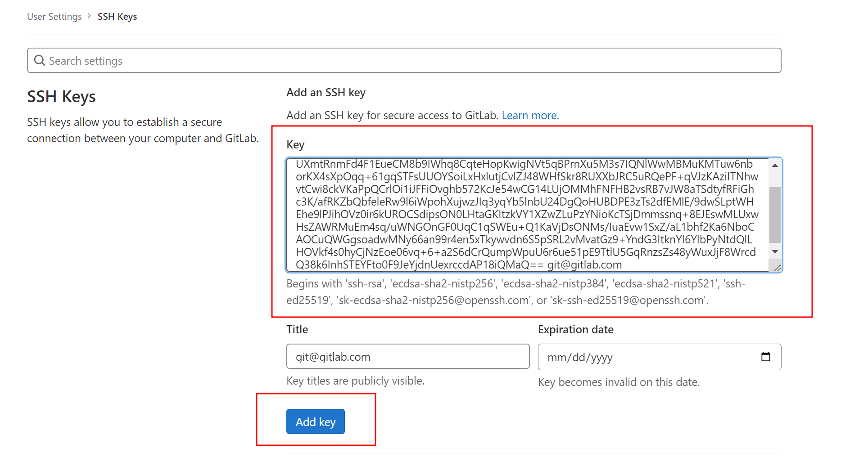The image size is (850, 457).
Task: Click the Key textarea scroll up arrow
Action: pos(775,166)
